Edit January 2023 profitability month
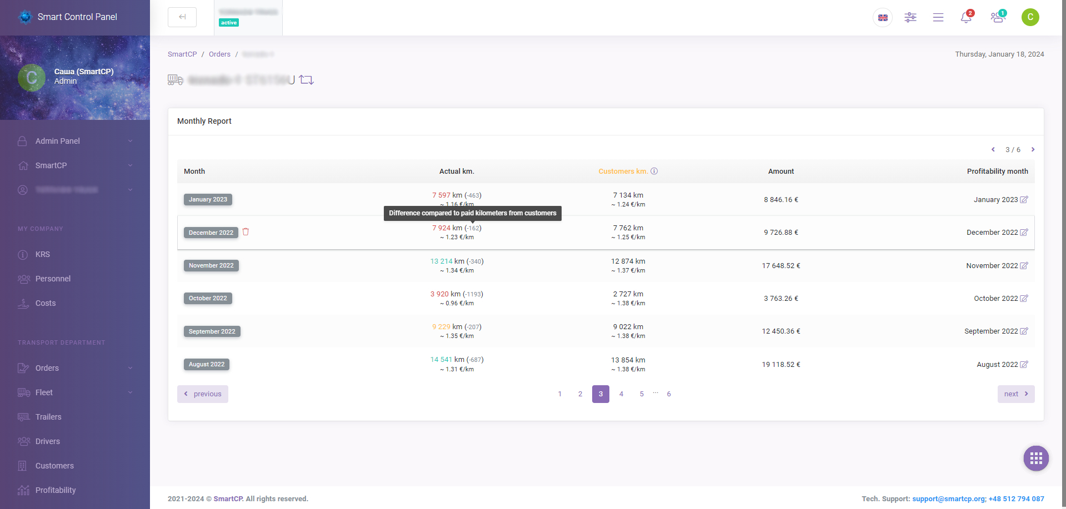 pos(1024,200)
